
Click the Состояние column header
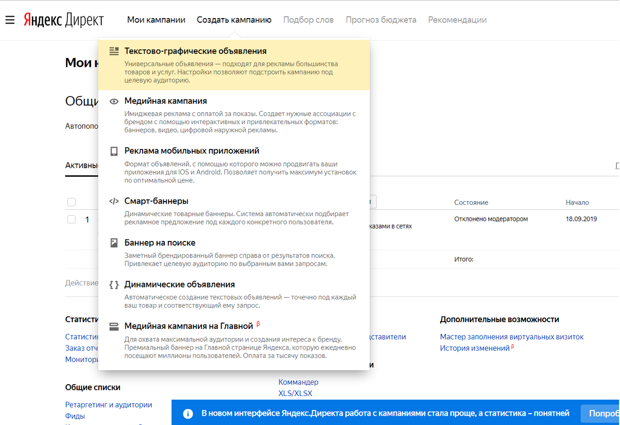click(x=471, y=202)
